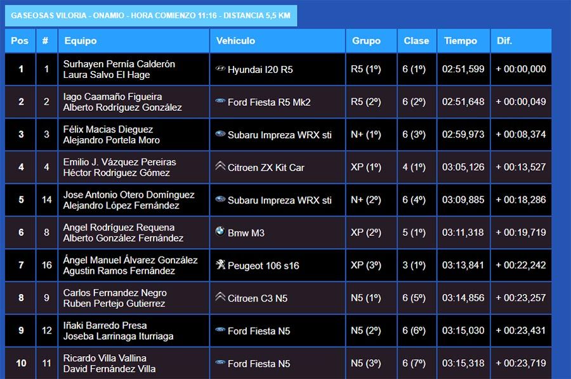Open Surhayen Pernía Calderón team entry

click(x=119, y=64)
